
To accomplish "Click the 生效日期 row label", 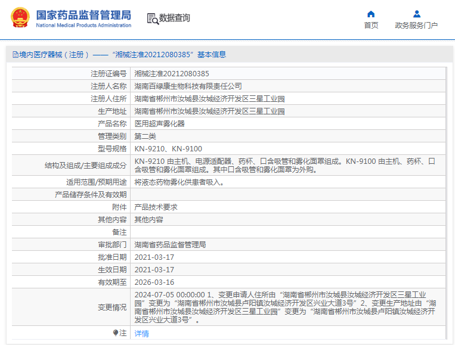I will click(112, 269).
